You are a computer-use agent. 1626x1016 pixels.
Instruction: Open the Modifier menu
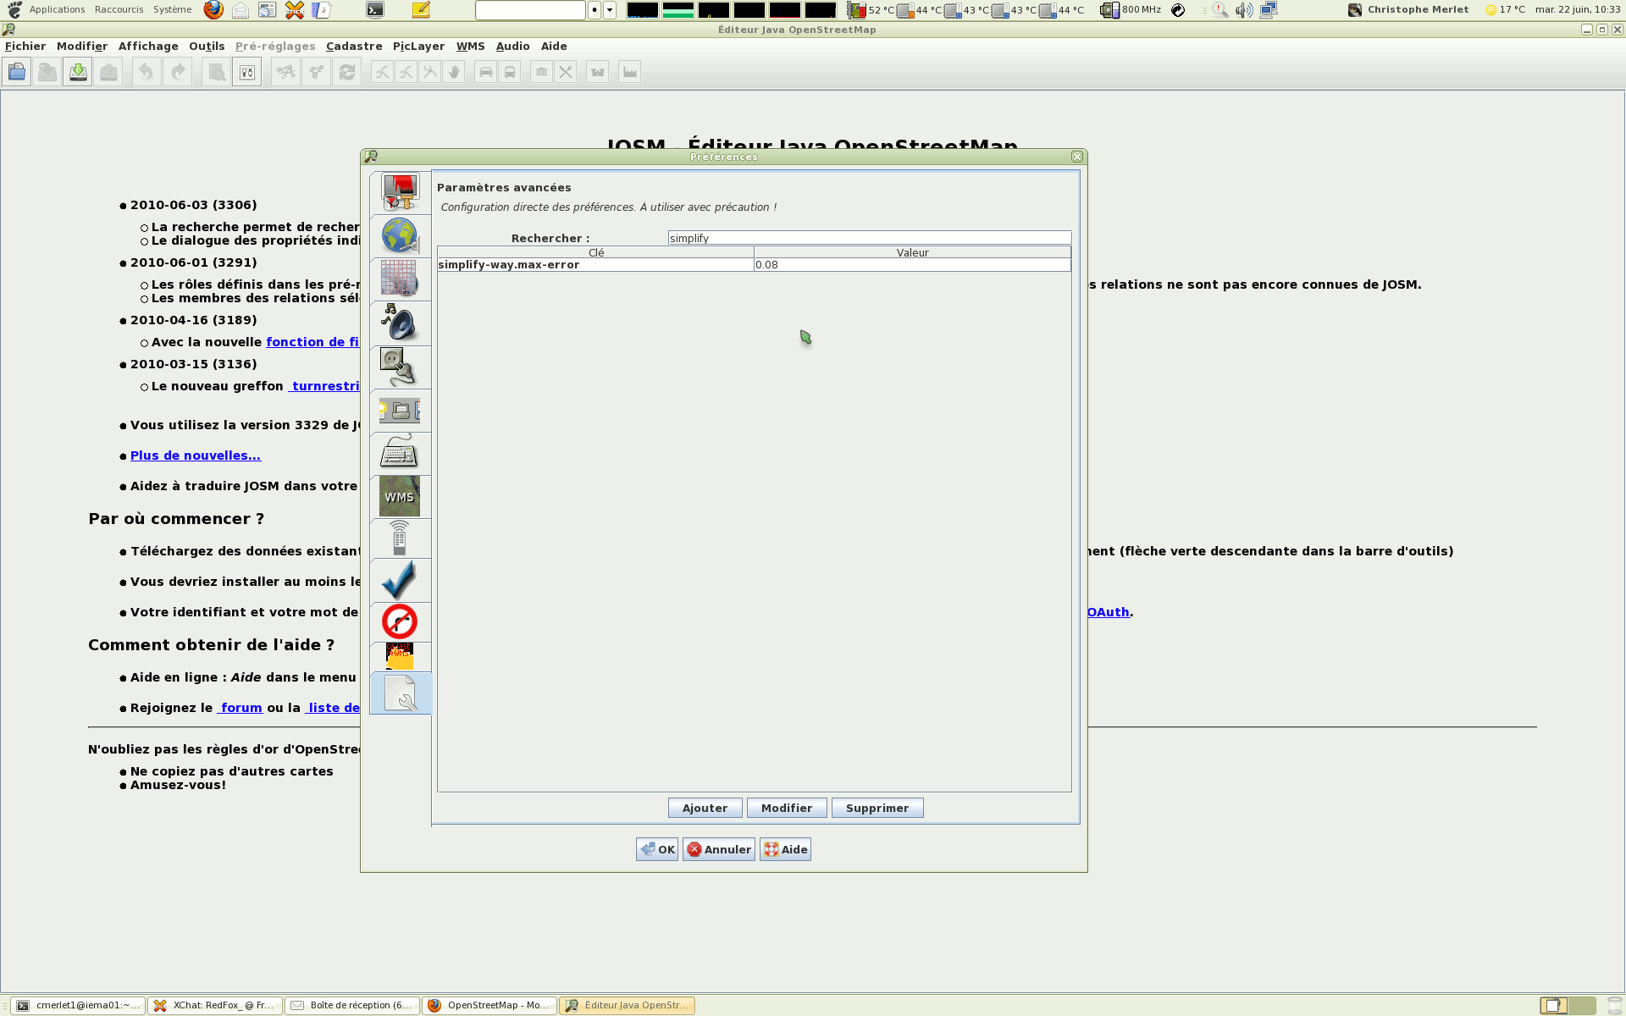(x=82, y=47)
